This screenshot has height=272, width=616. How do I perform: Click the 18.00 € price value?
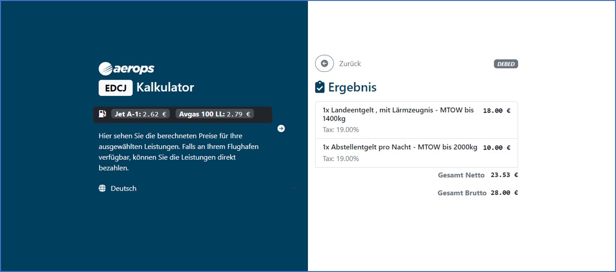(497, 110)
